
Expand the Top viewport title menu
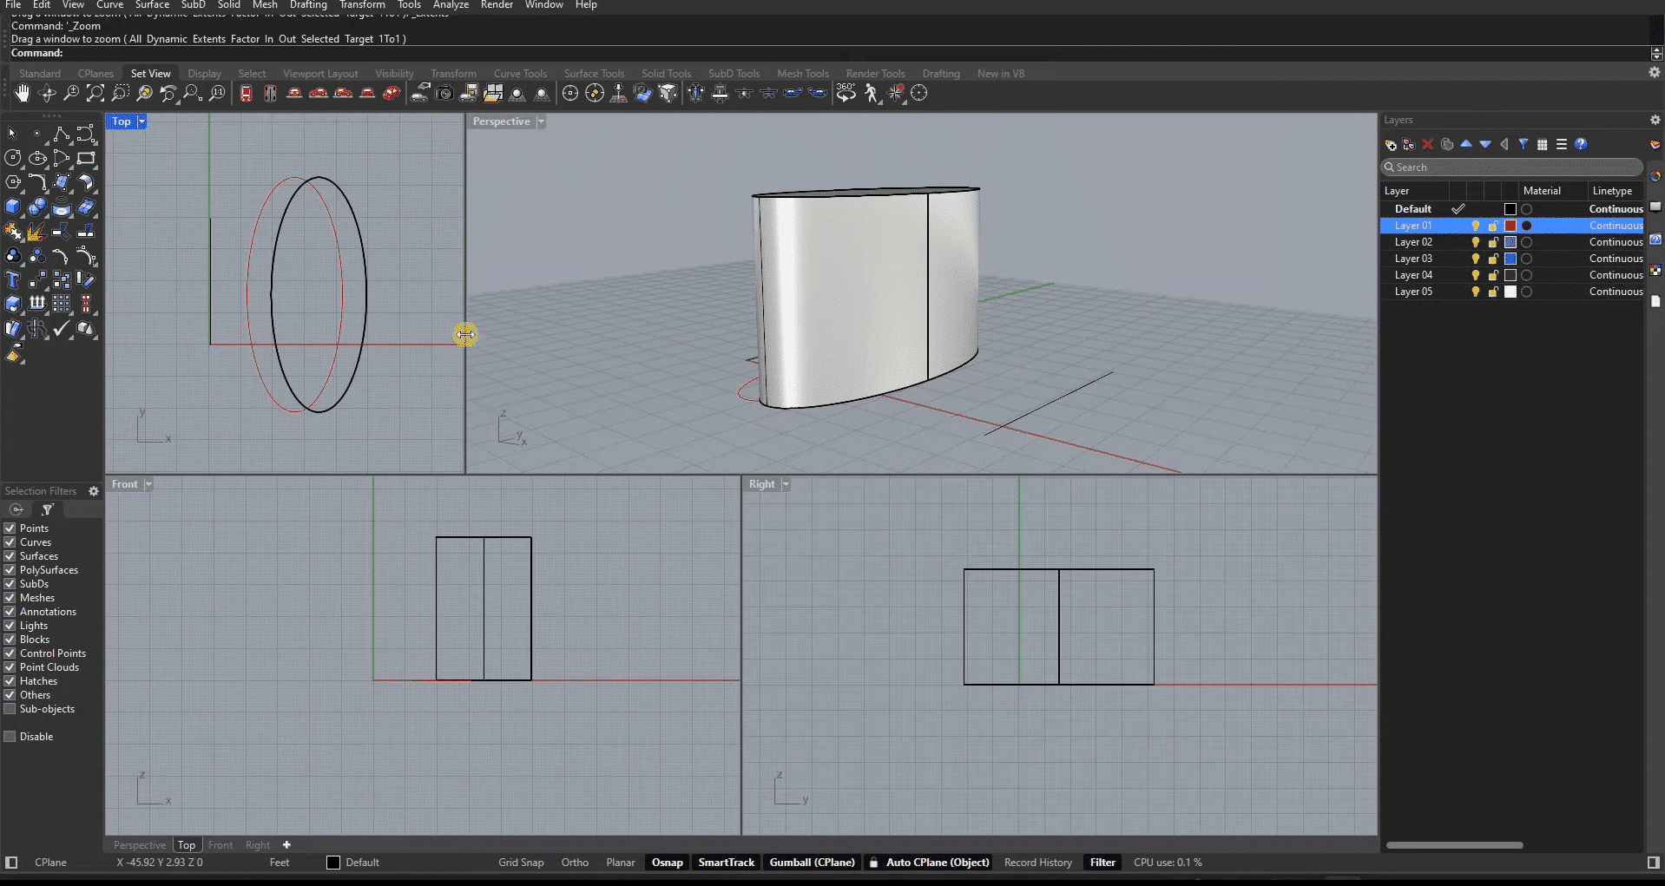(141, 122)
